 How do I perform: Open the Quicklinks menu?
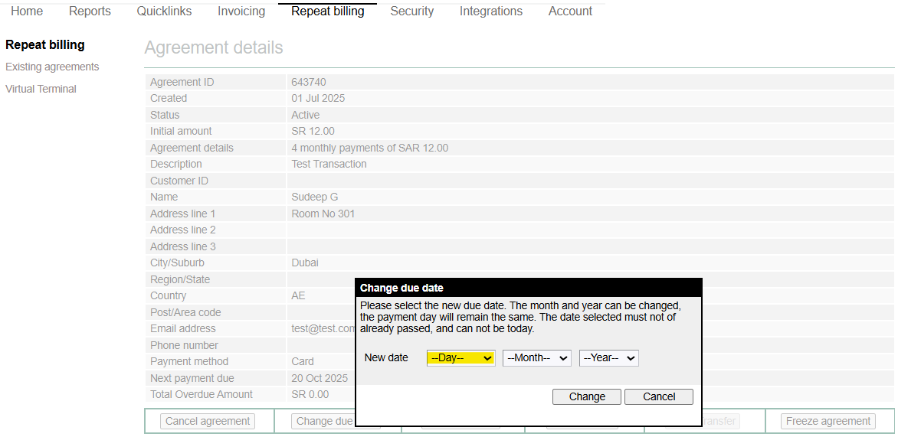pyautogui.click(x=165, y=11)
